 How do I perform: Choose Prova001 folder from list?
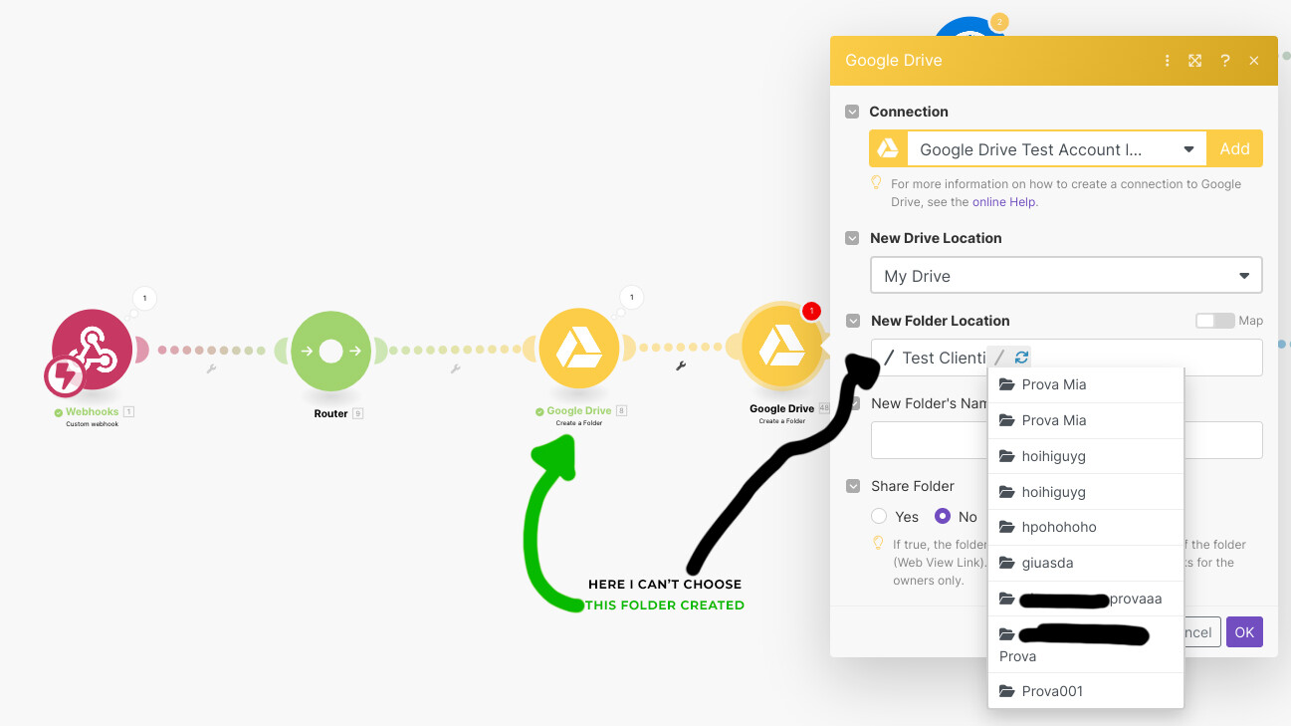pos(1086,691)
